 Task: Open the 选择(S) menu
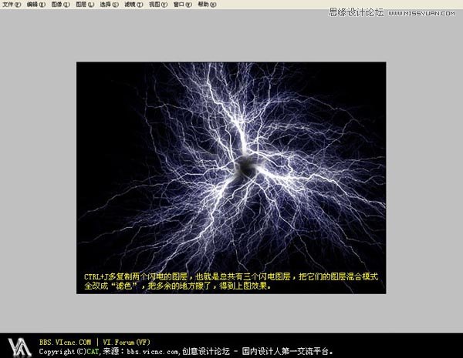click(110, 5)
